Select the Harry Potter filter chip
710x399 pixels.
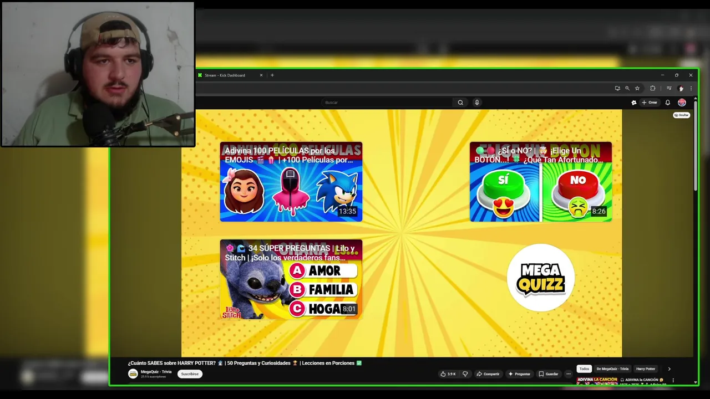[646, 369]
